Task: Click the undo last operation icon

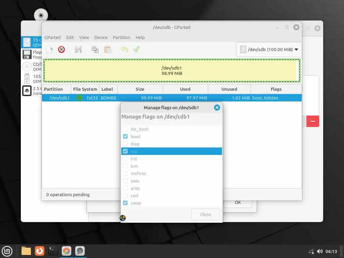Action: tap(124, 49)
